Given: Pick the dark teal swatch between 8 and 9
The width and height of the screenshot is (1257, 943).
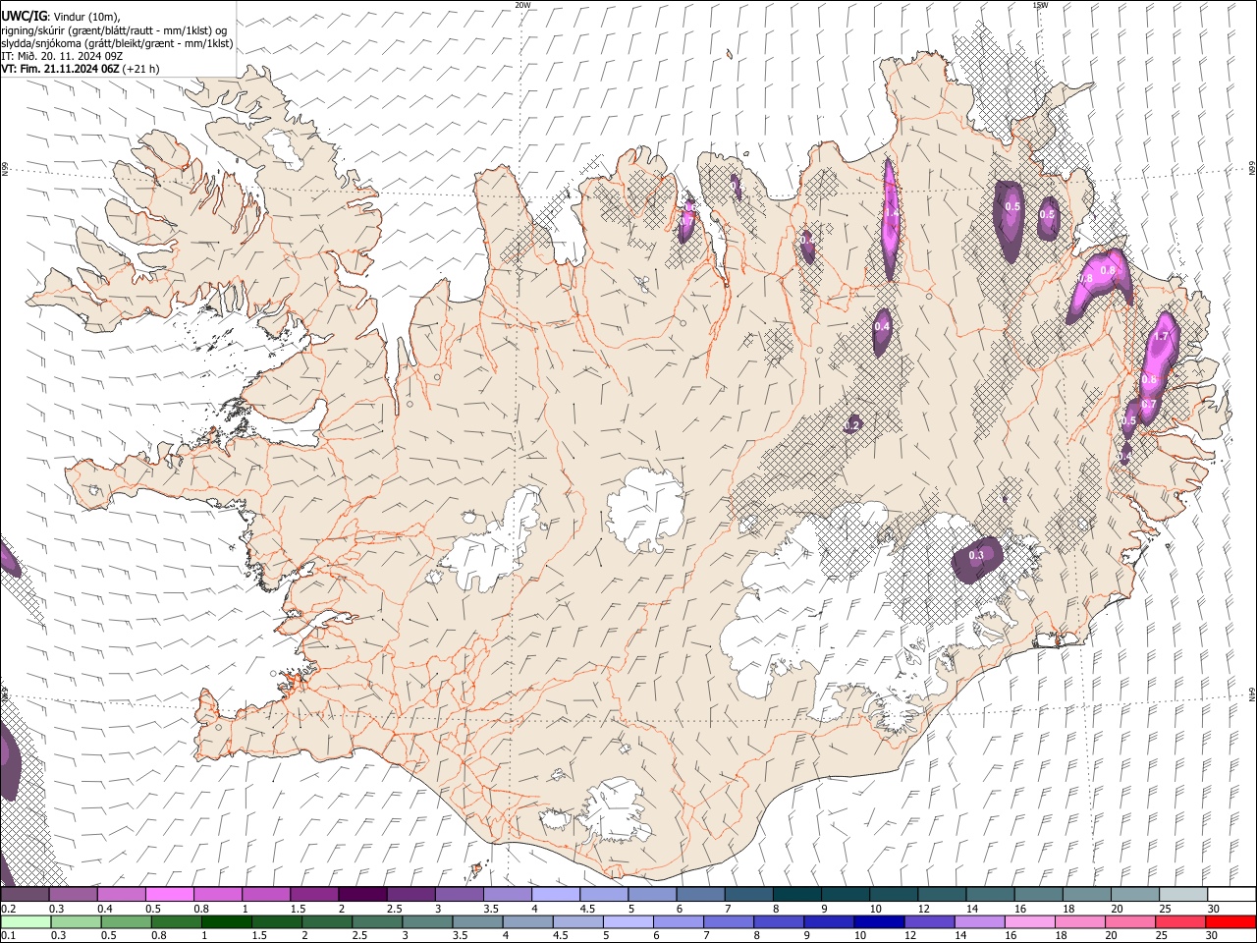Looking at the screenshot, I should pyautogui.click(x=796, y=895).
